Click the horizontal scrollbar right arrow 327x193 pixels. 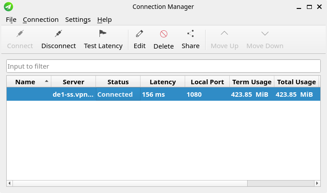click(317, 183)
